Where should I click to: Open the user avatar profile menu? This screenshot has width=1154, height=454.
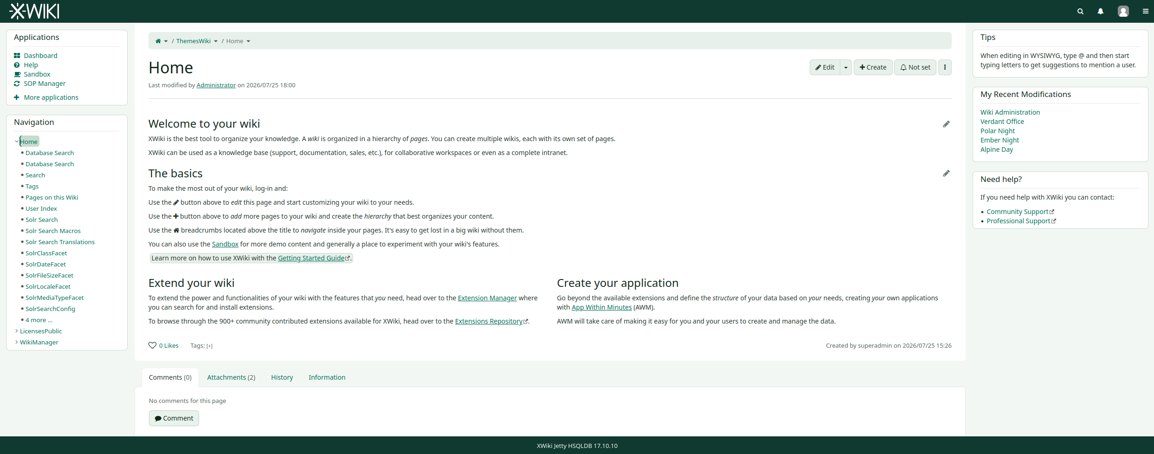1123,11
